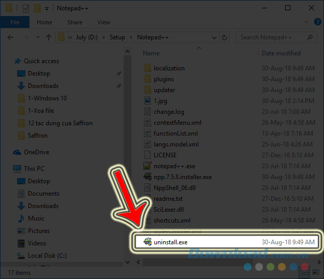Open Documents under This PC
The image size is (324, 279).
39,194
